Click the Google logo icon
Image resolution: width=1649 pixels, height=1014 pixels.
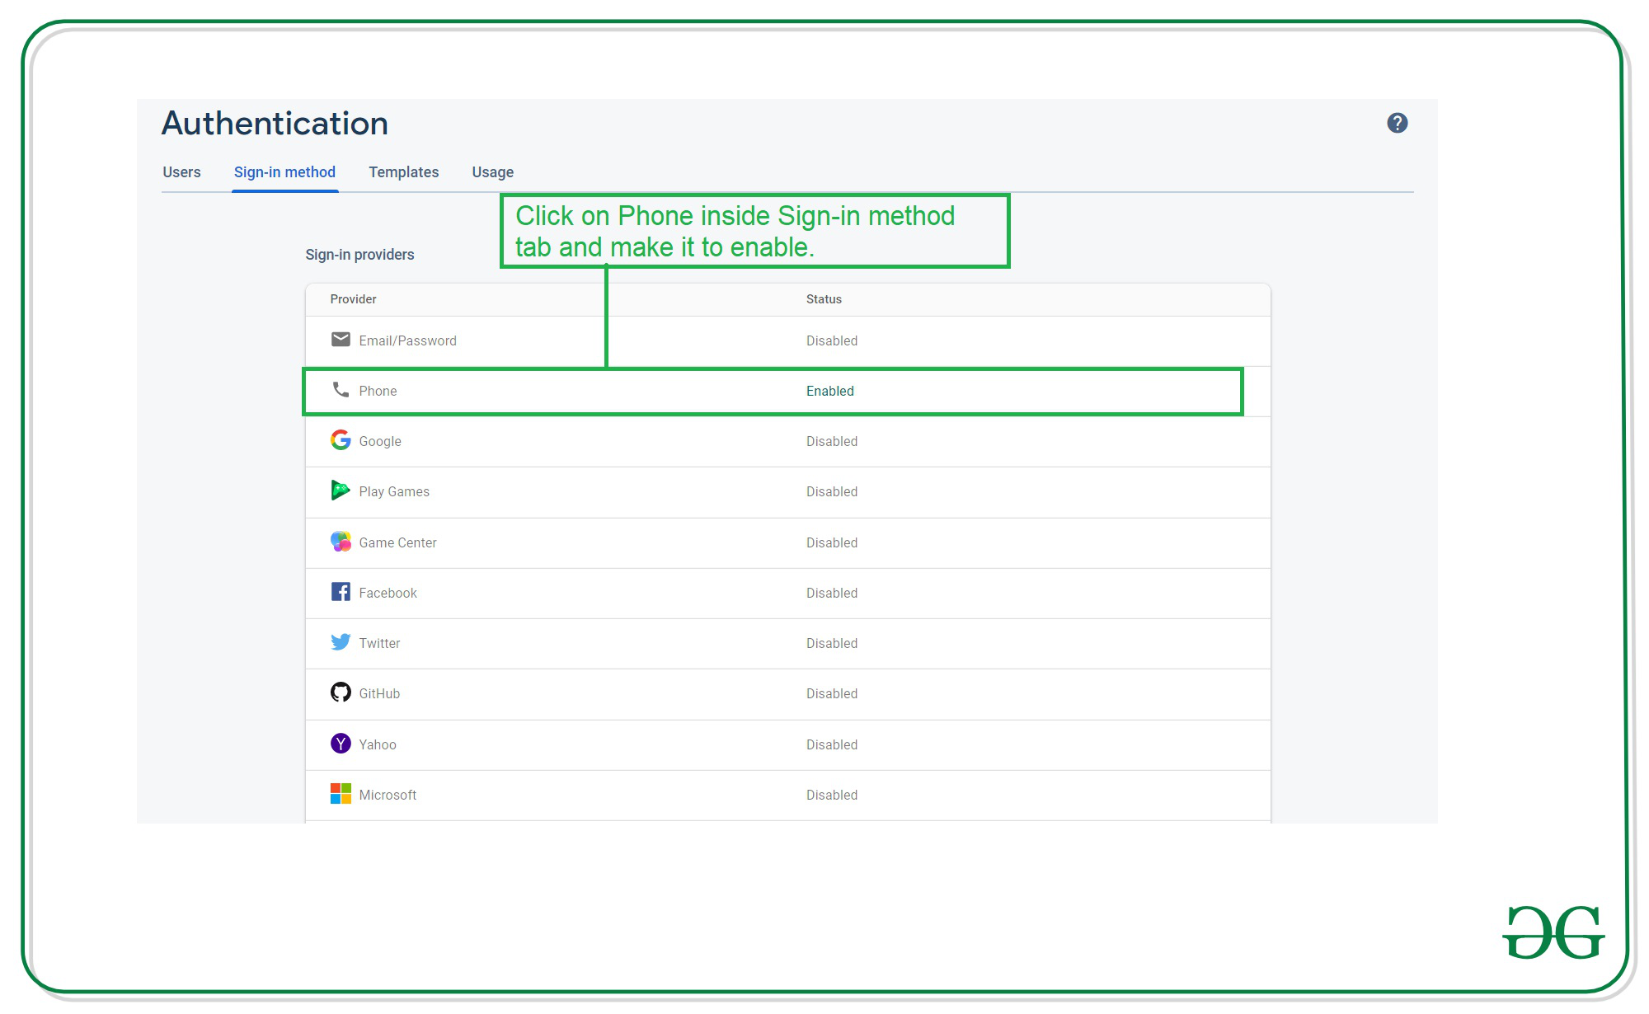[341, 440]
